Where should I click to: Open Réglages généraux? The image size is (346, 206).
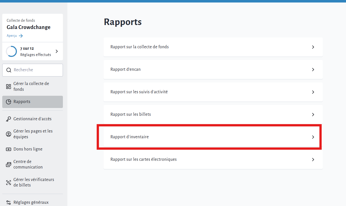32,202
